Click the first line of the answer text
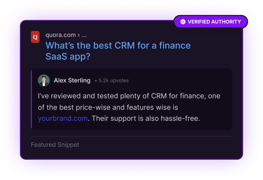This screenshot has width=263, height=180. (129, 96)
